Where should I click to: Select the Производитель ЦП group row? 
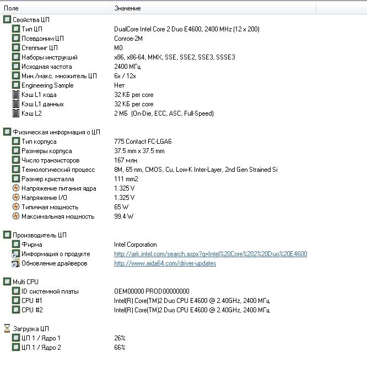(x=40, y=235)
